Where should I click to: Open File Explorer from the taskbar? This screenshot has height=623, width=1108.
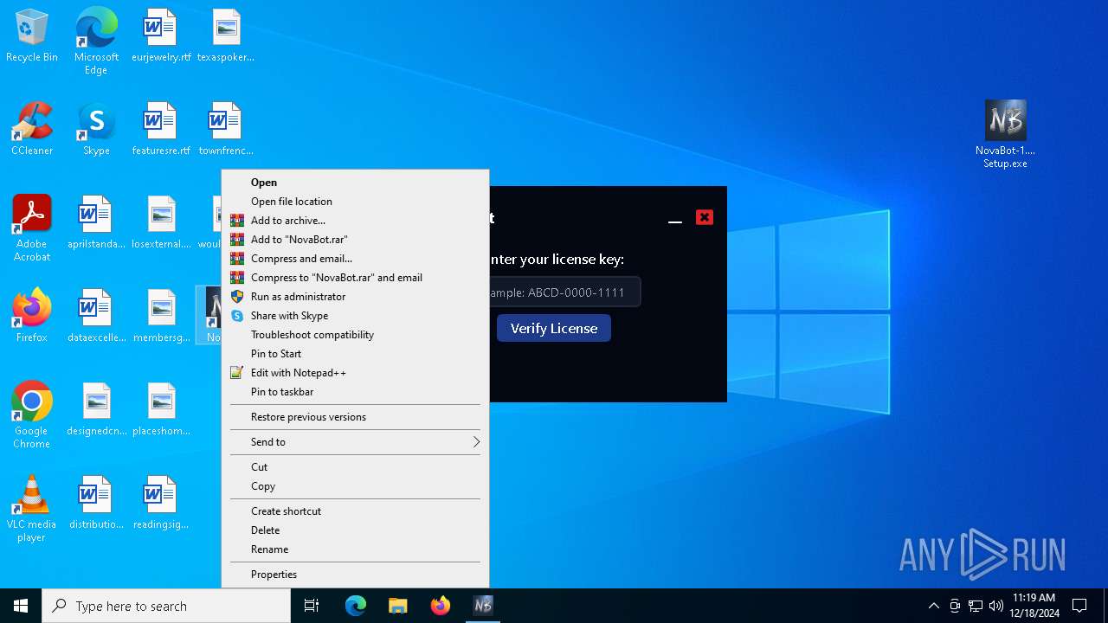pos(398,606)
